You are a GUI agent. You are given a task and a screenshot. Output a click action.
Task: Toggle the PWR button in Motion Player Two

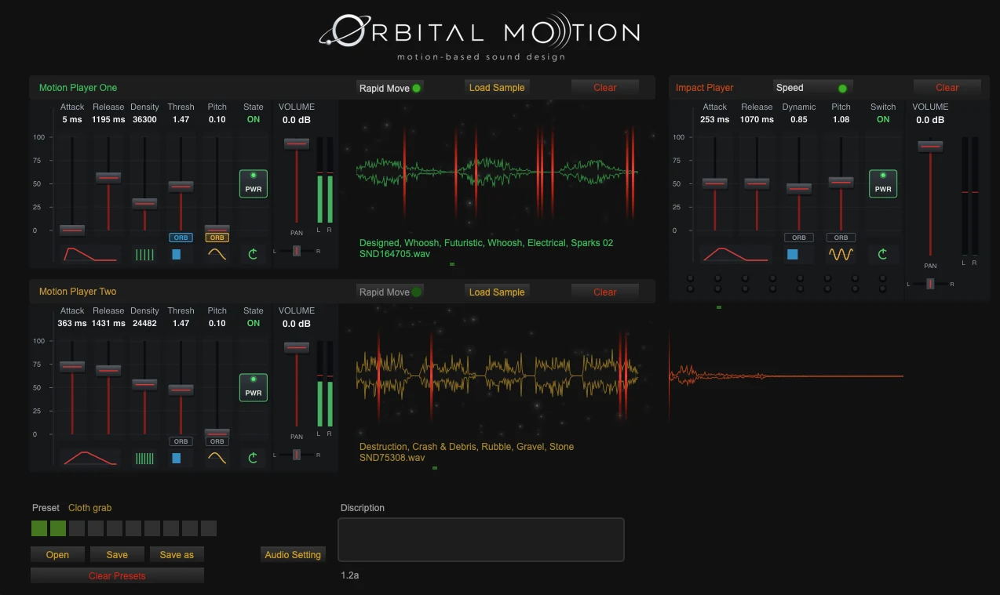coord(254,387)
